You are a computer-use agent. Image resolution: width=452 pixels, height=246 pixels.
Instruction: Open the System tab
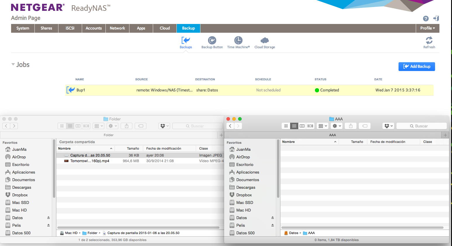point(23,28)
